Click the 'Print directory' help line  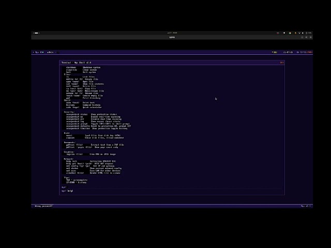[x=83, y=98]
